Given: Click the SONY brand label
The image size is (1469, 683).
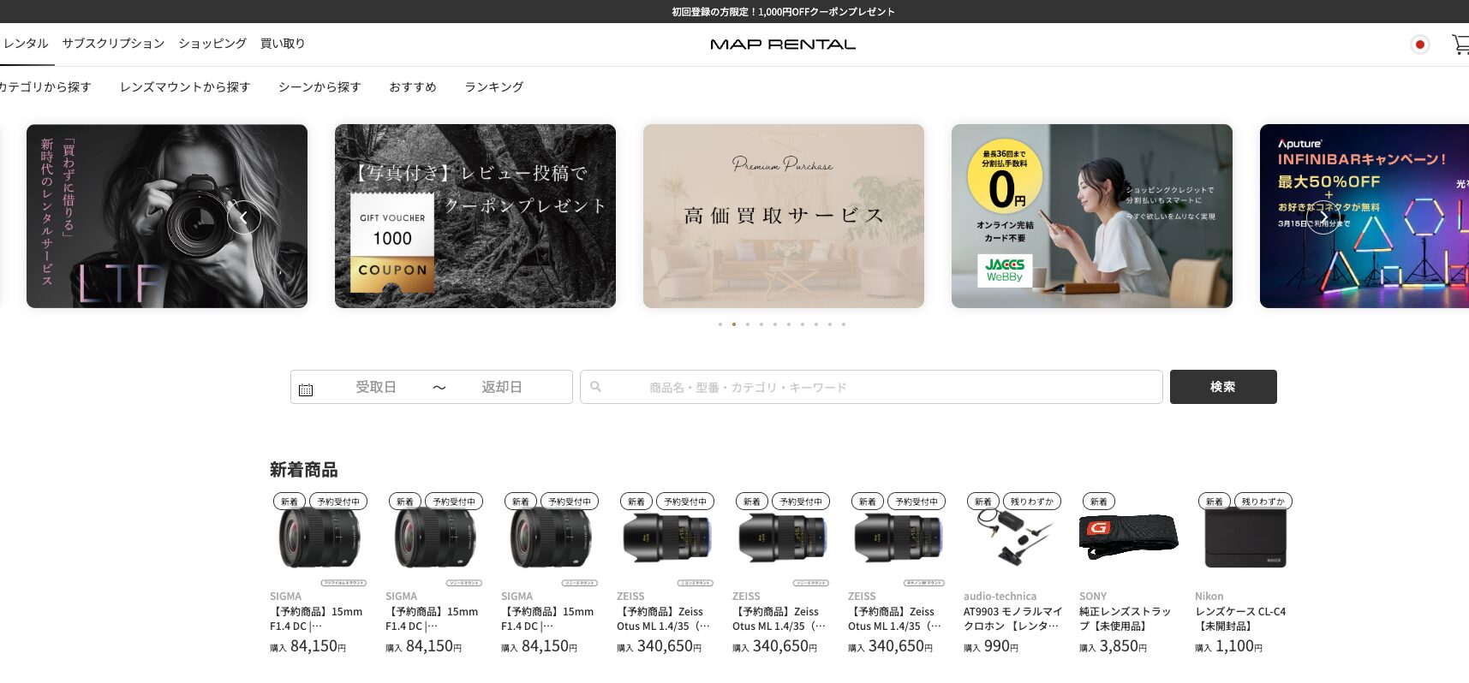Looking at the screenshot, I should pos(1093,597).
